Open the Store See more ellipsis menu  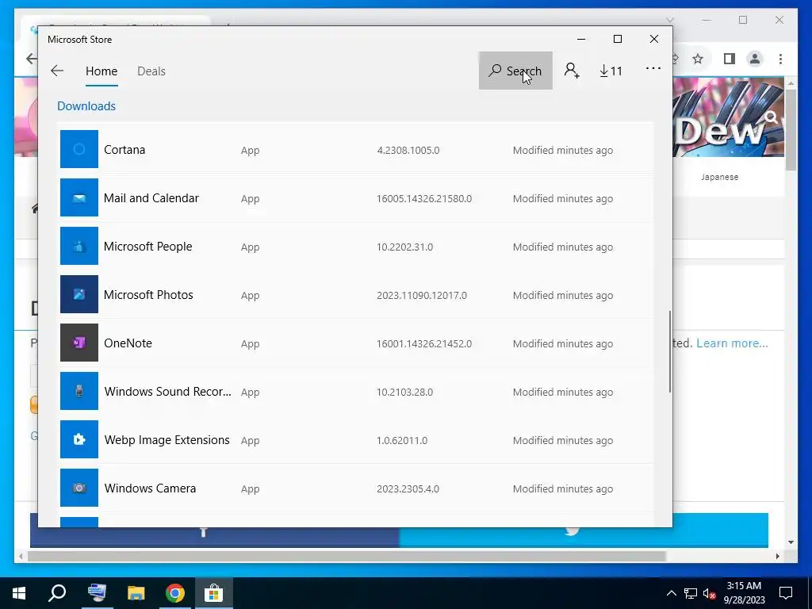tap(653, 69)
